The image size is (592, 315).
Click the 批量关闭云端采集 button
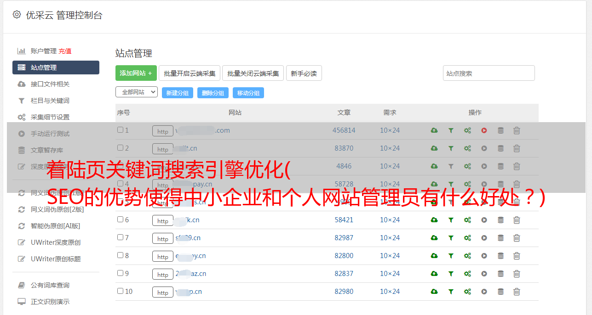click(x=253, y=73)
